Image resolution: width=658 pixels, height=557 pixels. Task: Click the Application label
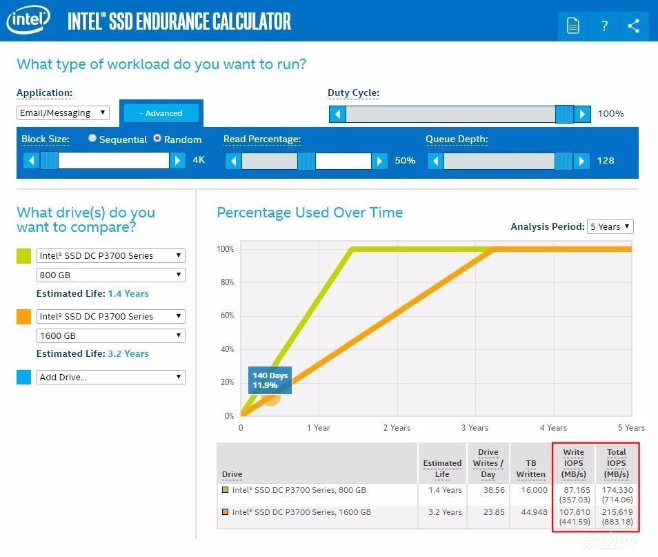coord(44,92)
